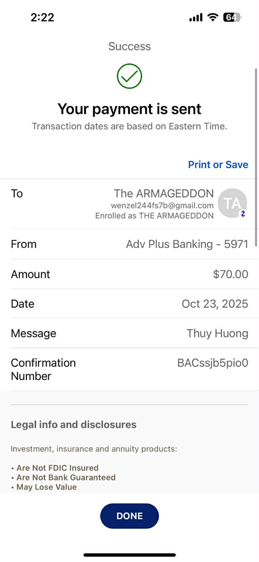
Task: Tap the home indicator bar at bottom
Action: (129, 555)
